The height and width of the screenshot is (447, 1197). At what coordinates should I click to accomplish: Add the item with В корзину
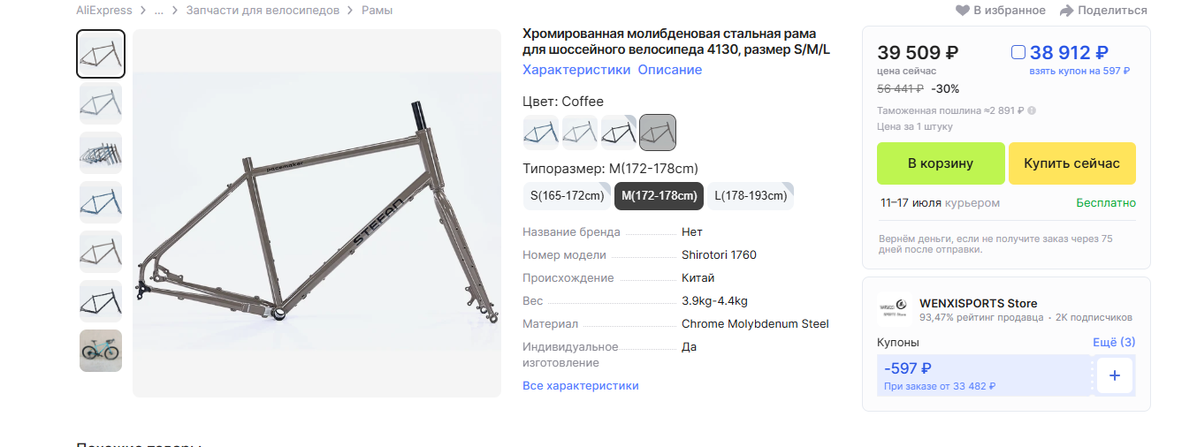[x=941, y=163]
